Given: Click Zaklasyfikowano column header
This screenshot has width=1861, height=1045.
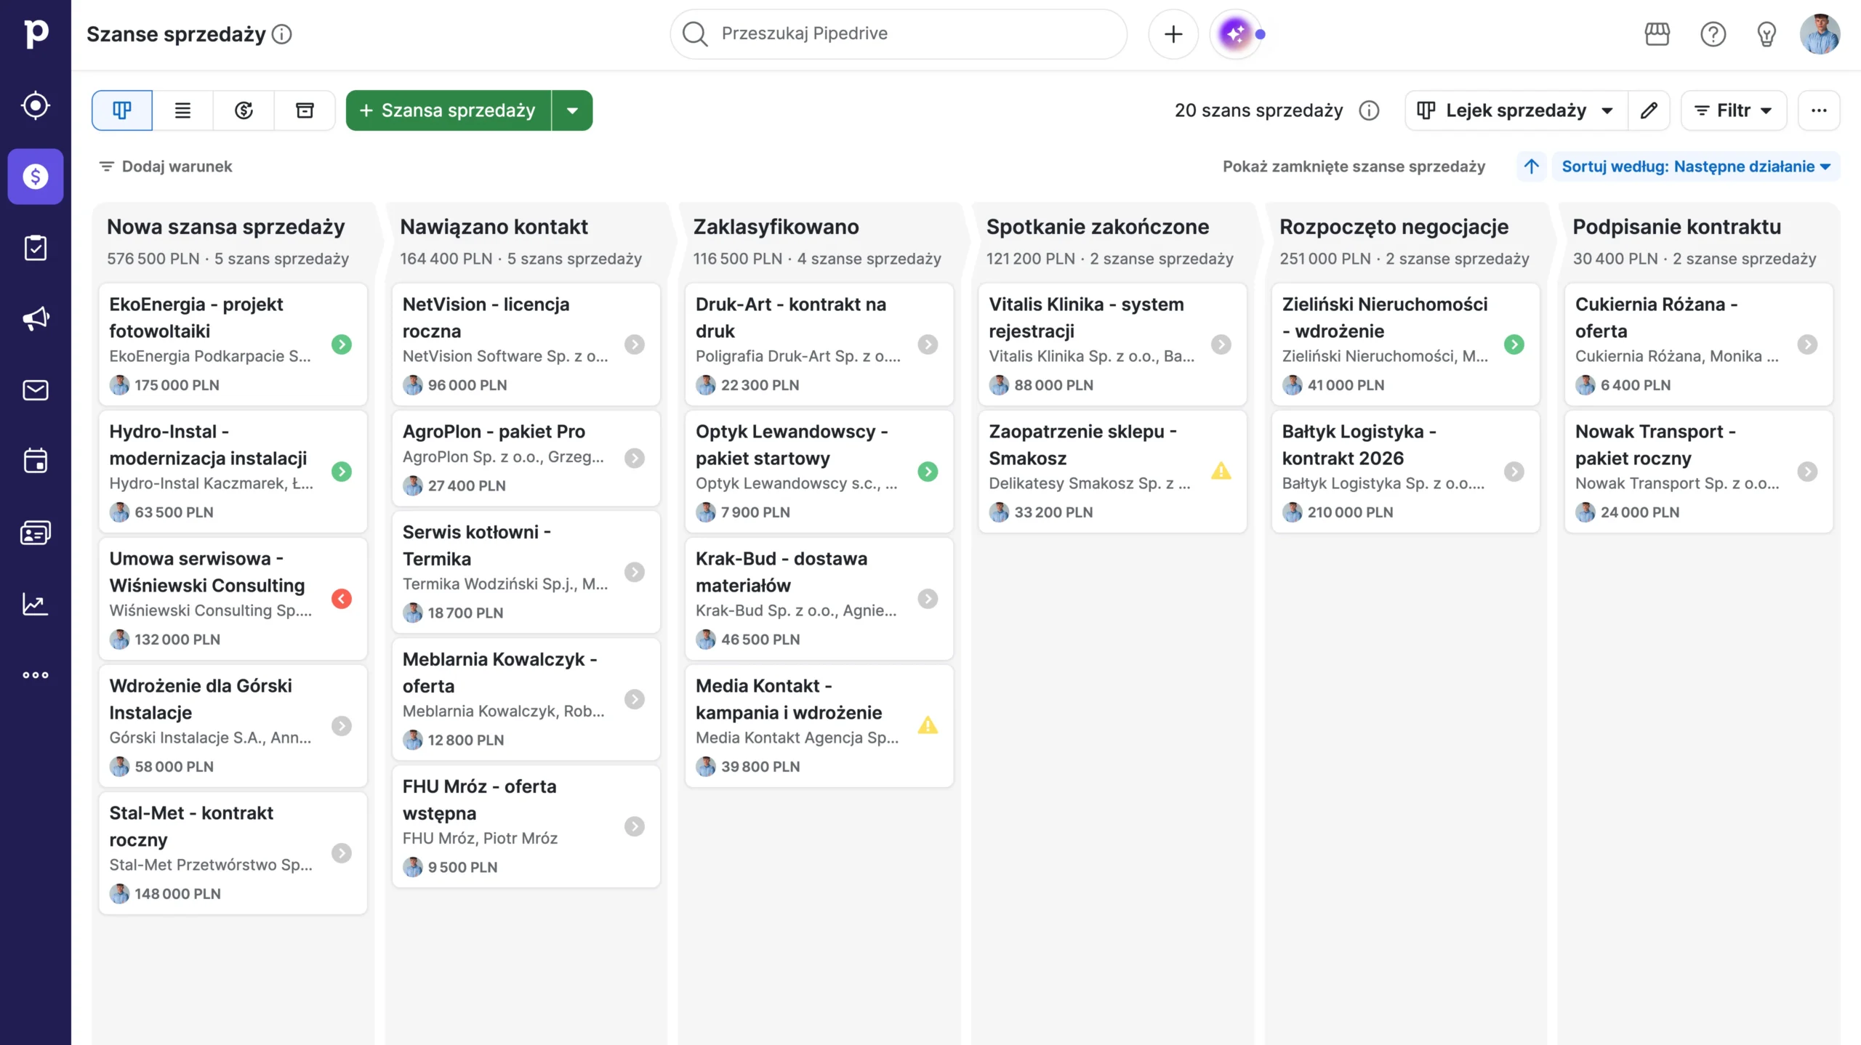Looking at the screenshot, I should 776,227.
